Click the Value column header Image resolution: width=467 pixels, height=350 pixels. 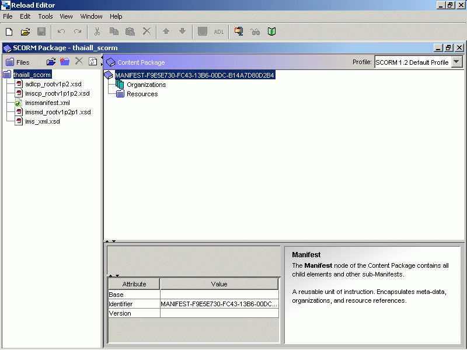coord(219,284)
